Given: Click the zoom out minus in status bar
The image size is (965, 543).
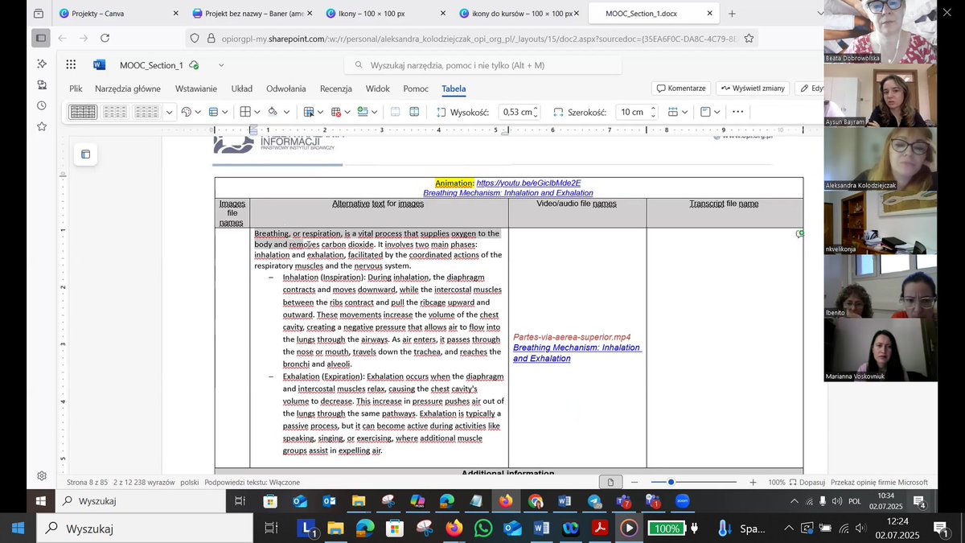Looking at the screenshot, I should 634,482.
